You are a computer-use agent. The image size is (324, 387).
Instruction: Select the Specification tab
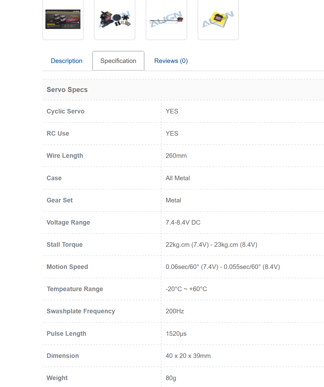click(118, 61)
